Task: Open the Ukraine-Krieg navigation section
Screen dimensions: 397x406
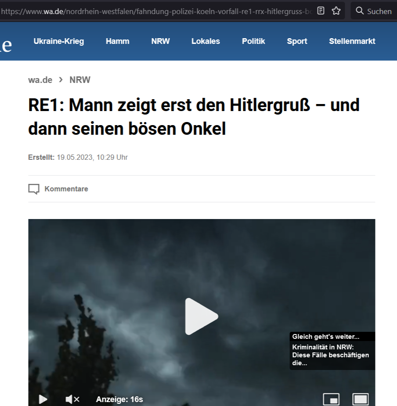Action: click(x=58, y=41)
